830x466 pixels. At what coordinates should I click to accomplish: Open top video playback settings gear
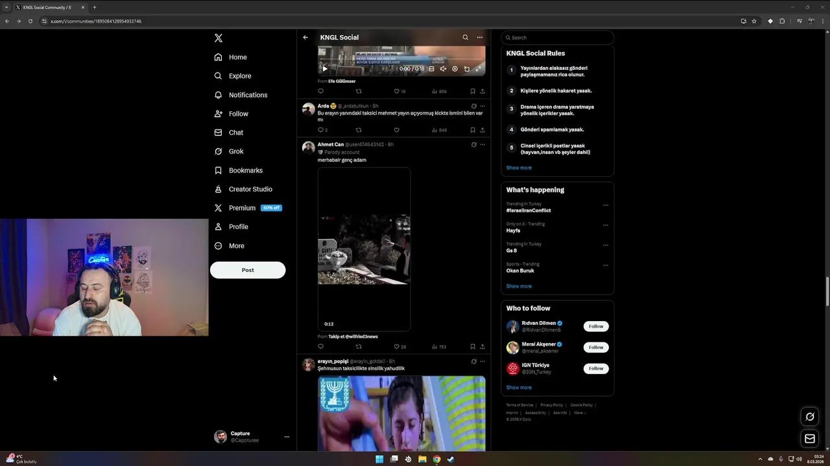coord(455,69)
